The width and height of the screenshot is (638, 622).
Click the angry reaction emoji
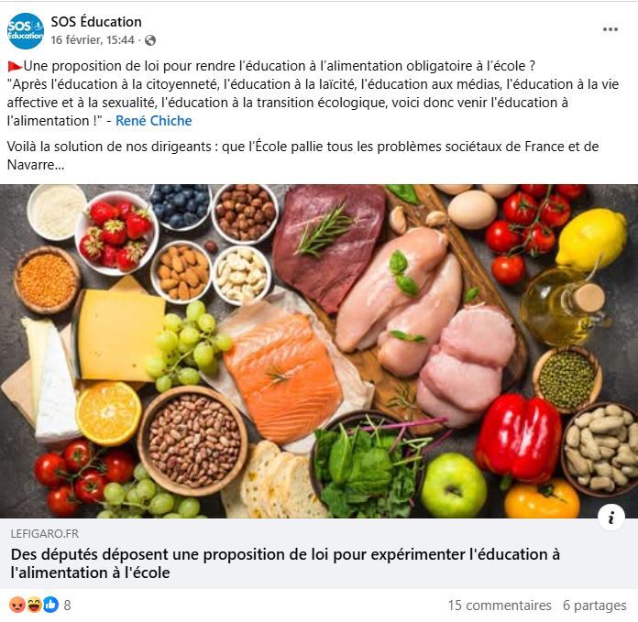click(x=16, y=605)
